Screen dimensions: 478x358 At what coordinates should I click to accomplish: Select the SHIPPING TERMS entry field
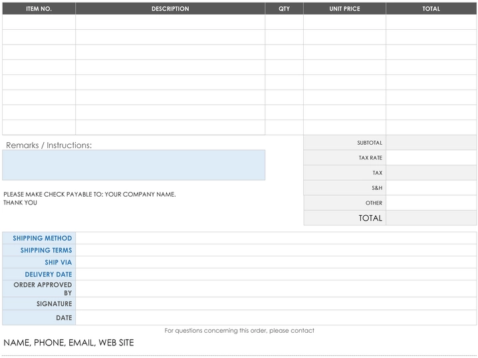276,250
